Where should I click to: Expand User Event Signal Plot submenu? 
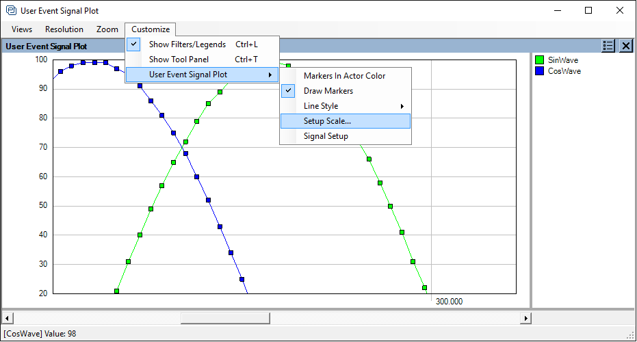tap(203, 75)
